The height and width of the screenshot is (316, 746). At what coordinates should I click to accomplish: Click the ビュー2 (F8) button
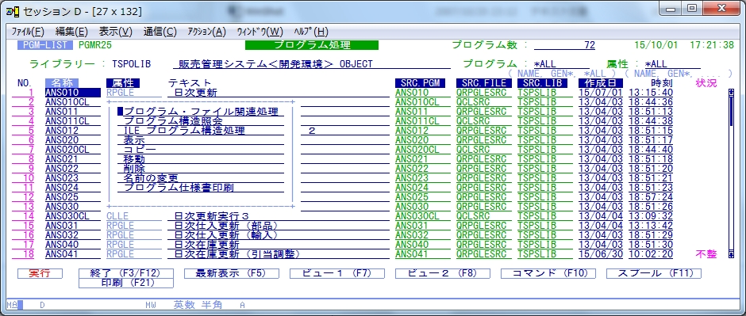[x=443, y=273]
